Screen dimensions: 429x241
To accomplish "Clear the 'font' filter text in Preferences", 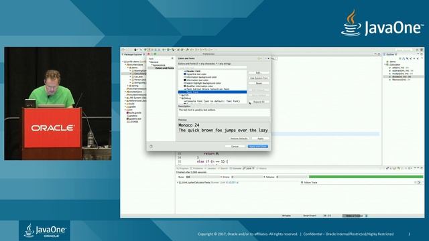I will click(x=172, y=58).
